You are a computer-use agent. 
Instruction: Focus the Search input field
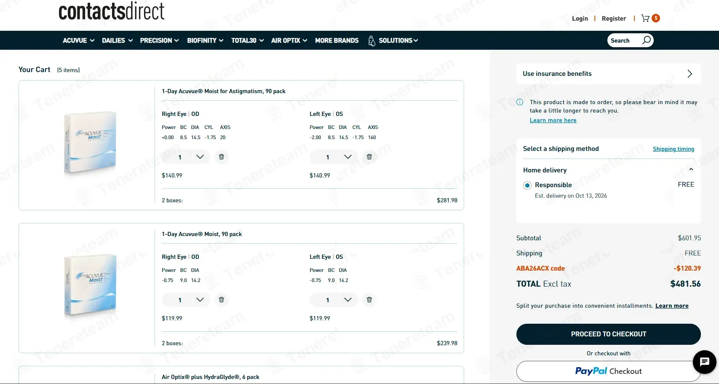coord(625,40)
